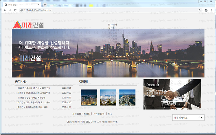The width and height of the screenshot is (216, 135).
Task: Click the browser forward arrow
Action: pos(10,10)
